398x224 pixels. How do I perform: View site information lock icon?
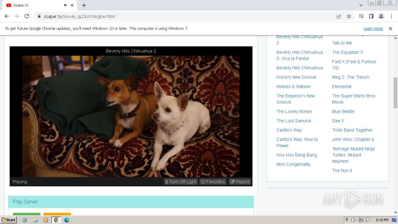(x=39, y=16)
